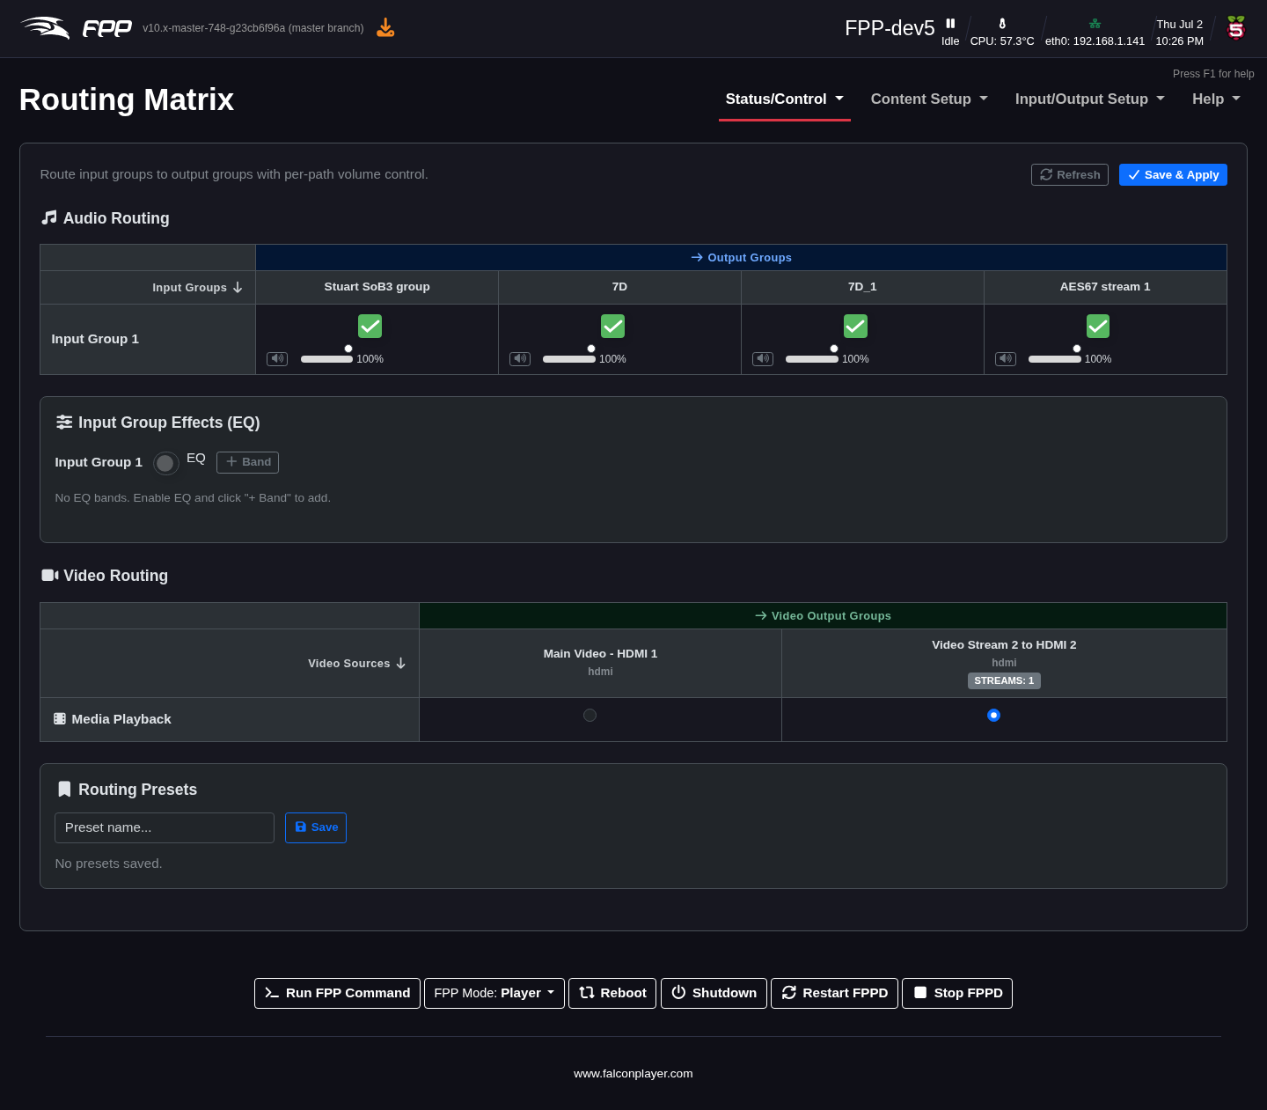This screenshot has height=1110, width=1267.
Task: Uncheck the 7D output routing checkbox
Action: pyautogui.click(x=612, y=327)
